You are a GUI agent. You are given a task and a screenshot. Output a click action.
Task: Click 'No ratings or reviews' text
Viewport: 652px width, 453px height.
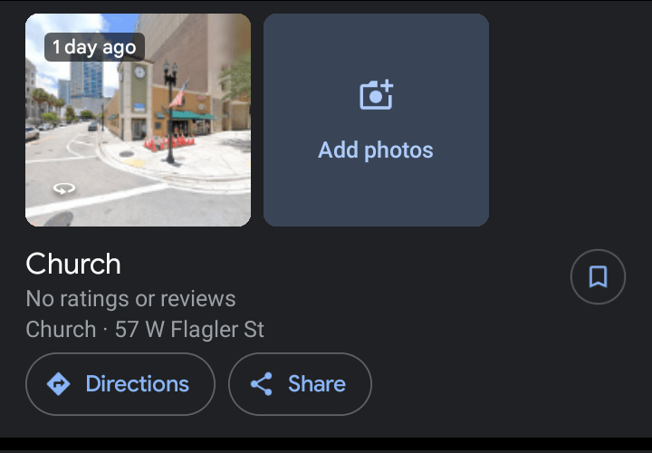click(130, 299)
